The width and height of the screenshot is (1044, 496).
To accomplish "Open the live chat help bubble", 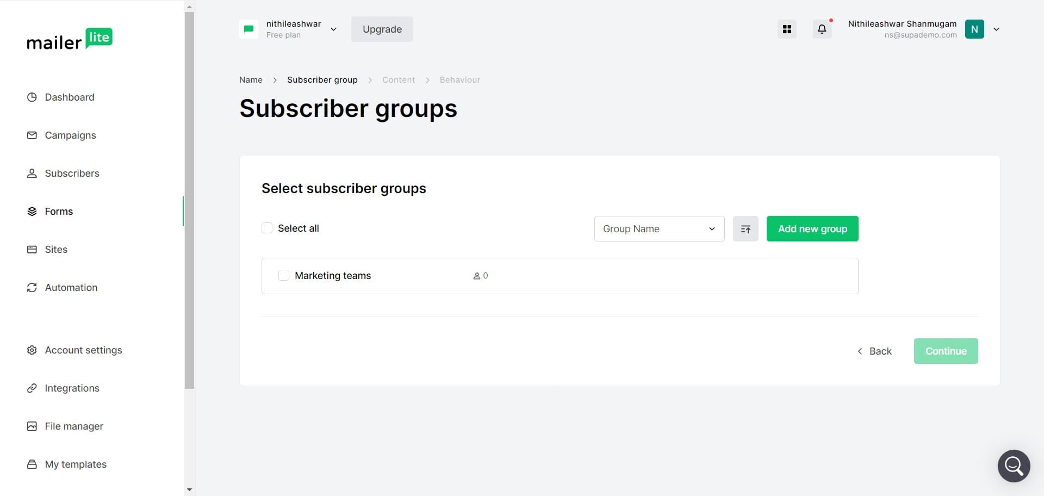I will (x=1014, y=466).
